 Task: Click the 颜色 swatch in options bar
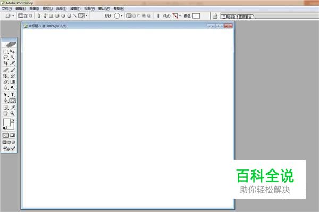196,15
